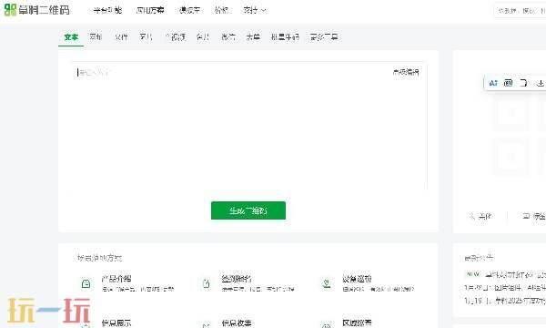This screenshot has height=328, width=546.
Task: Click the 设备巡检 icon
Action: pyautogui.click(x=327, y=283)
